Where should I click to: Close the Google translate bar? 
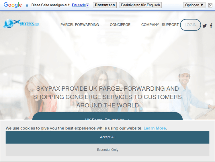pyautogui.click(x=210, y=5)
